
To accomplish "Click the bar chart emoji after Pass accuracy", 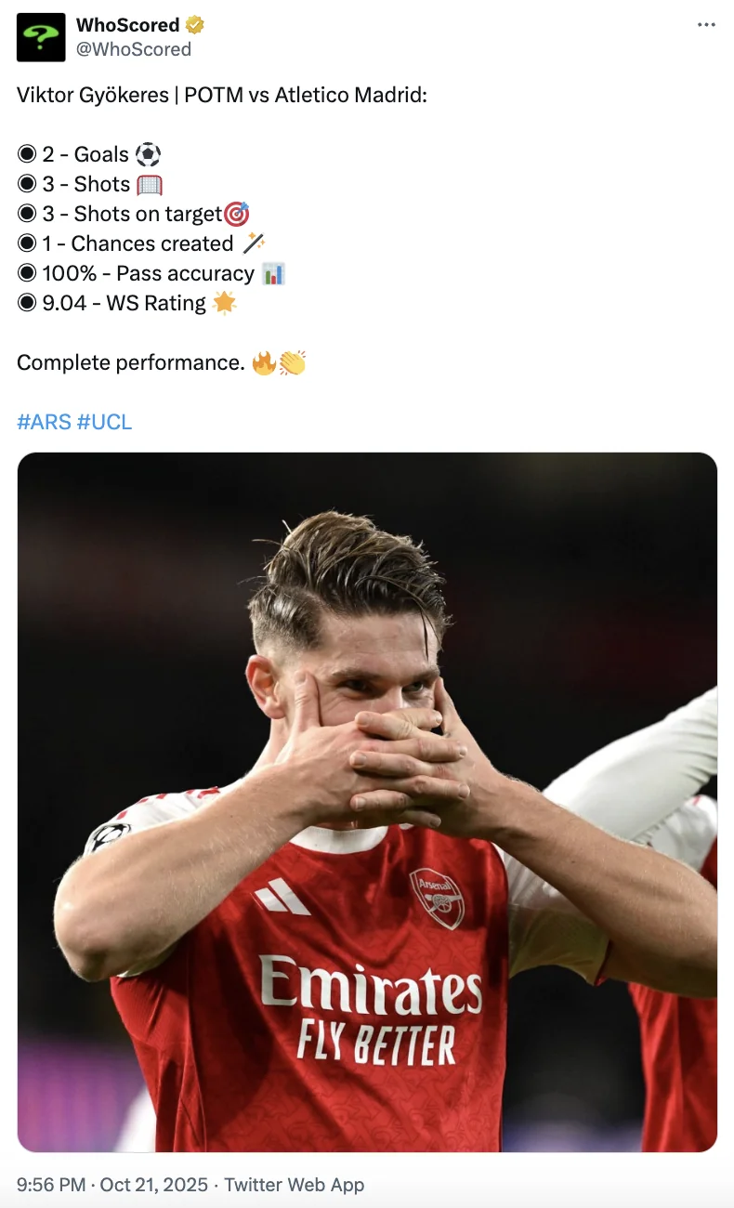I will [273, 273].
